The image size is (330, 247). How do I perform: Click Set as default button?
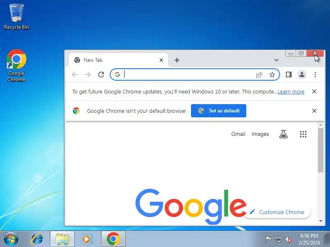point(219,111)
